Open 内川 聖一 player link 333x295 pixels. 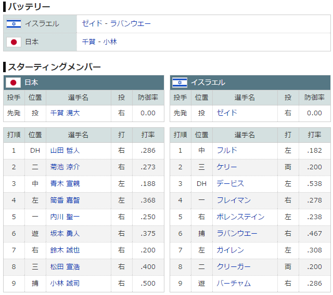coord(65,217)
